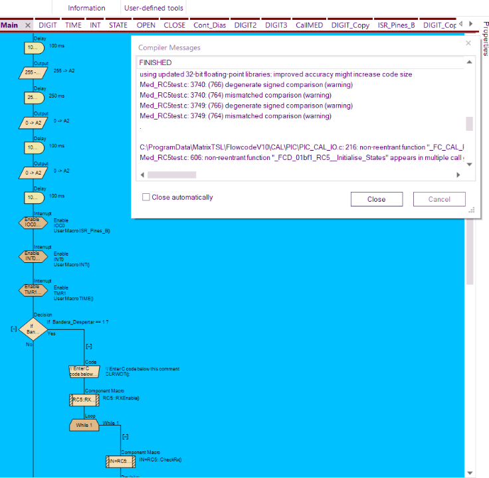Select the 255 -> A2 Output icon
The image size is (489, 478).
[33, 72]
